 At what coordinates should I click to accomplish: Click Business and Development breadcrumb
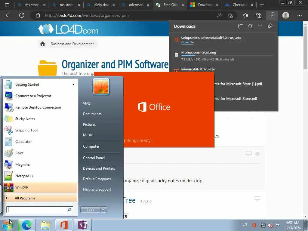(72, 44)
